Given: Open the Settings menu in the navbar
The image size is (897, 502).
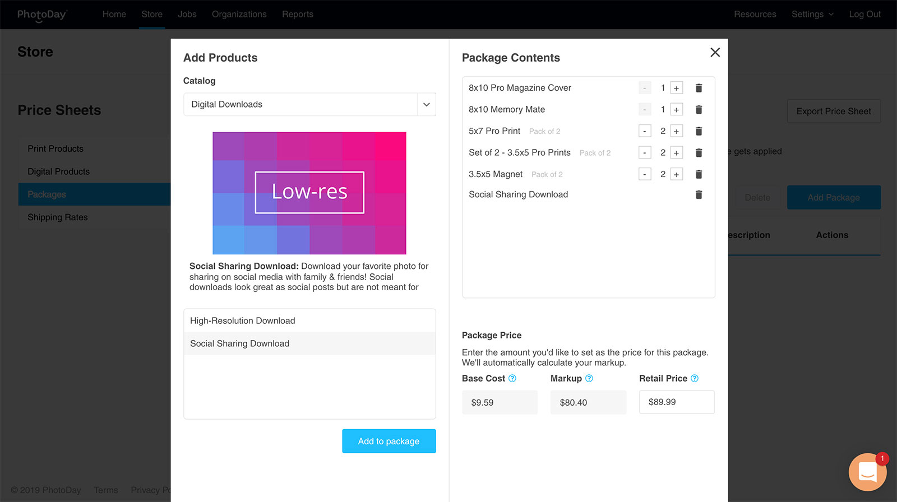Looking at the screenshot, I should coord(812,15).
